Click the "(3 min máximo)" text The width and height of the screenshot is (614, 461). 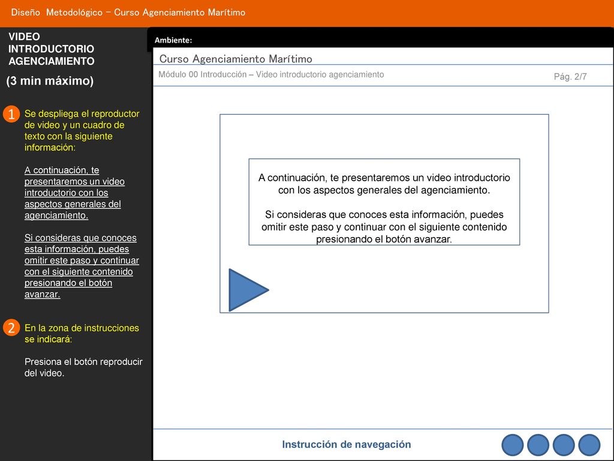click(x=50, y=81)
